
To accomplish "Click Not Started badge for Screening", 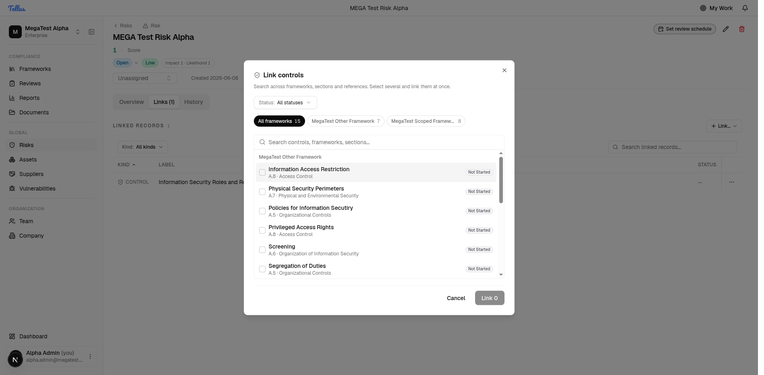I will (x=479, y=250).
